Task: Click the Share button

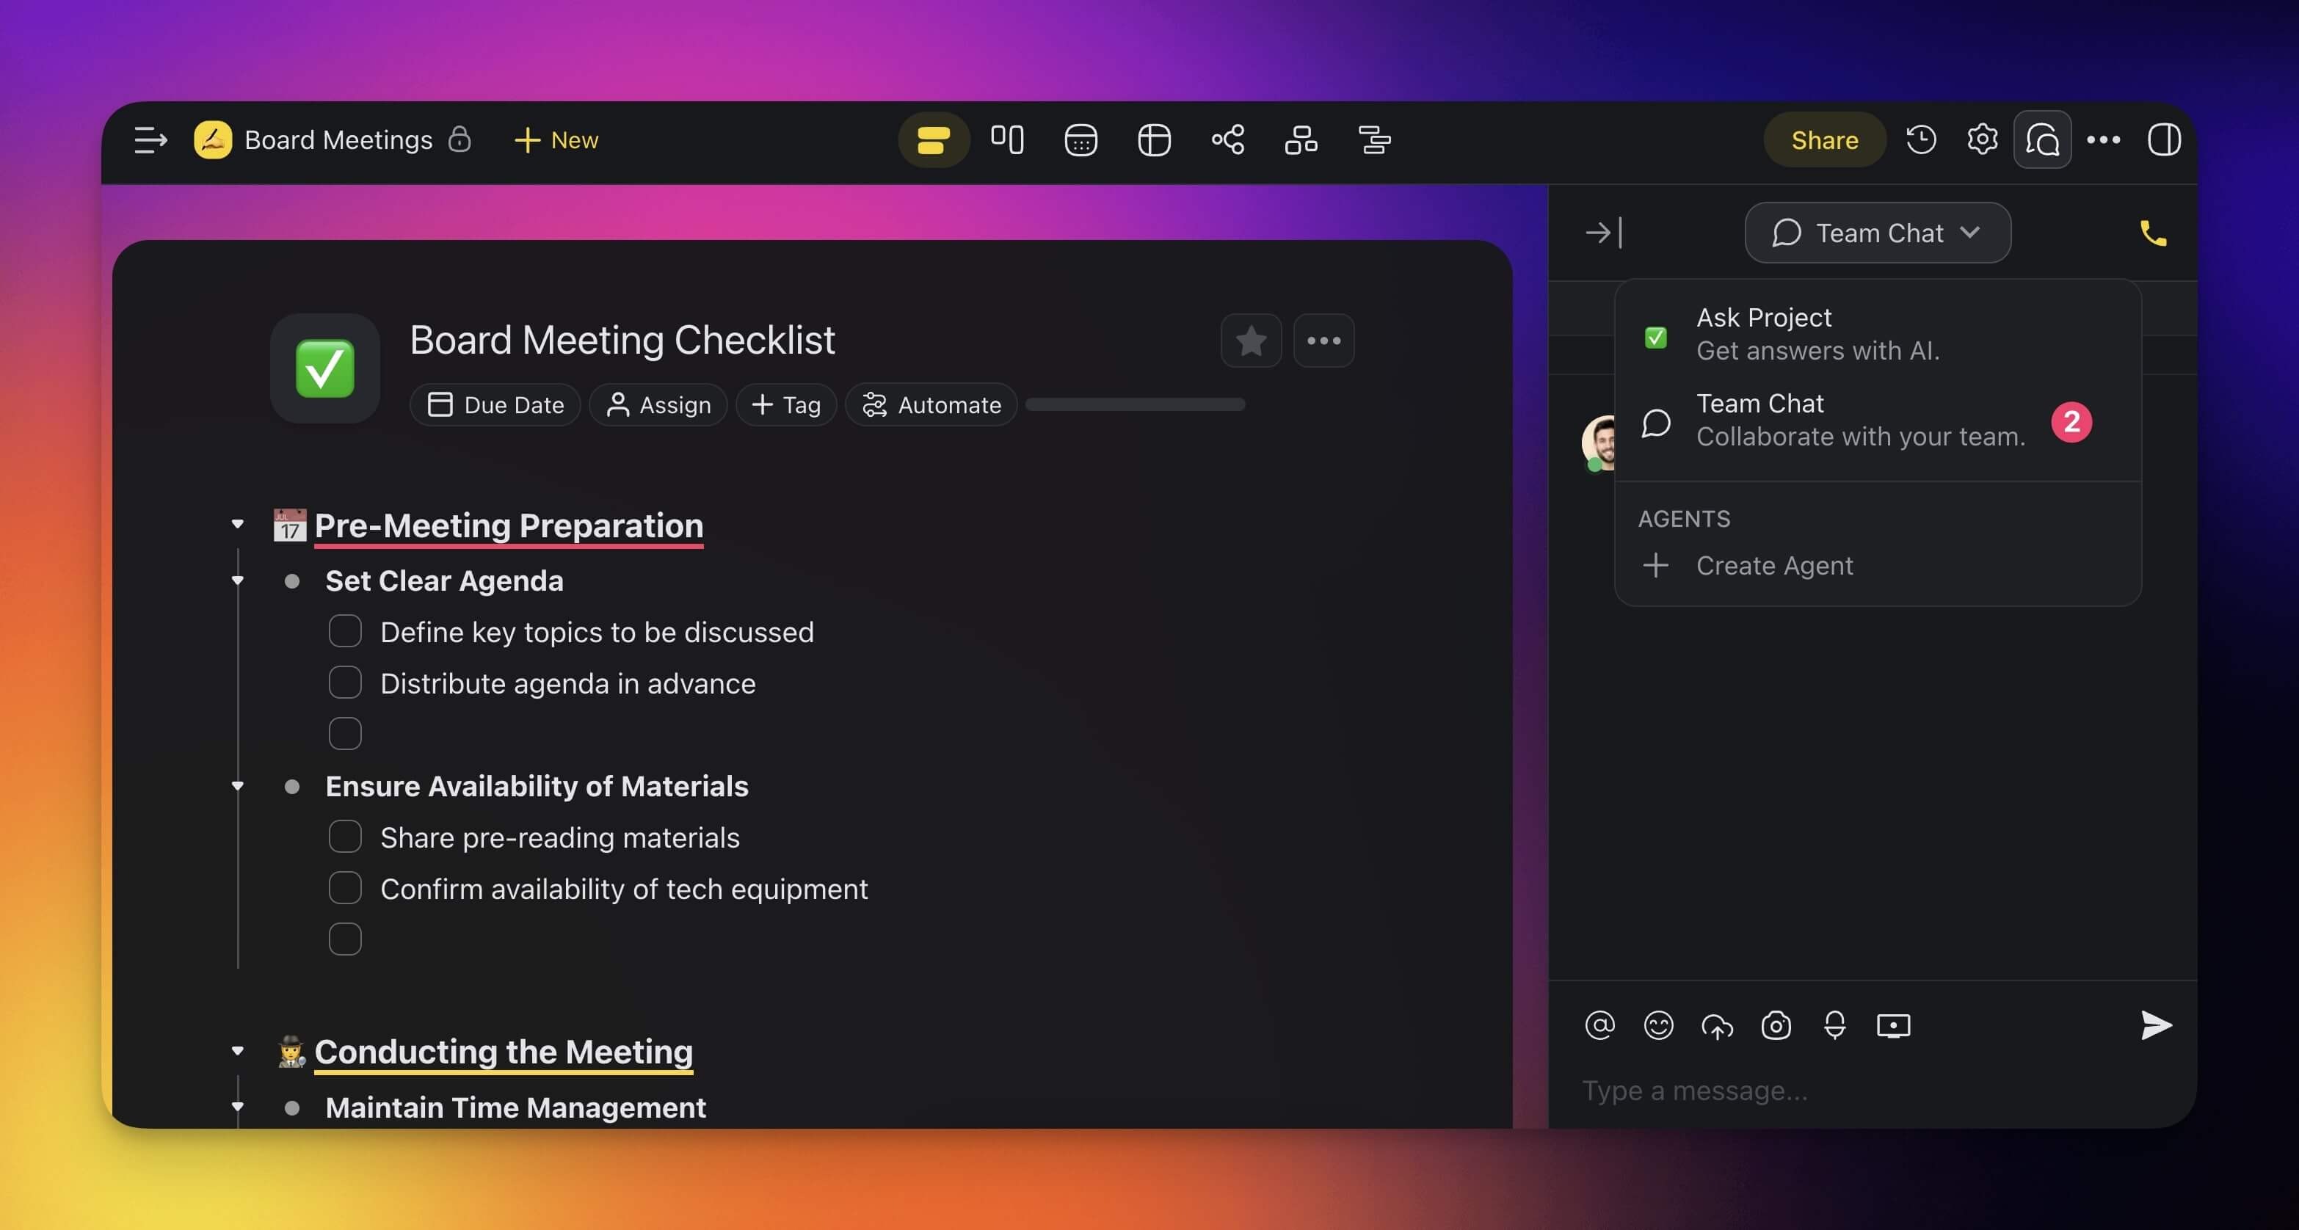Action: pyautogui.click(x=1823, y=140)
